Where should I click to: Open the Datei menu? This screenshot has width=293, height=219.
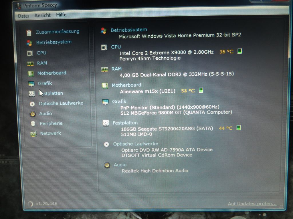click(x=23, y=16)
